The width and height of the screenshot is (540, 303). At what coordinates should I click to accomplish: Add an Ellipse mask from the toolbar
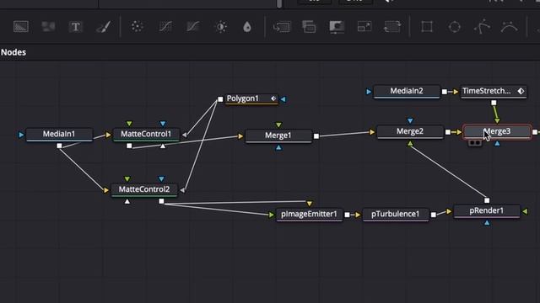tap(454, 26)
